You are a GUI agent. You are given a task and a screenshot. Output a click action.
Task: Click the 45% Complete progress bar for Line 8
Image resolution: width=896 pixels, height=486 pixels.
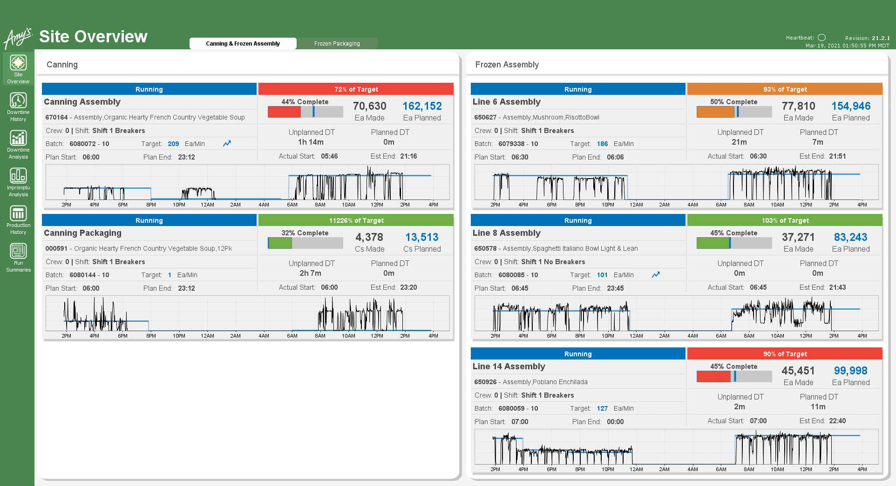click(x=733, y=243)
